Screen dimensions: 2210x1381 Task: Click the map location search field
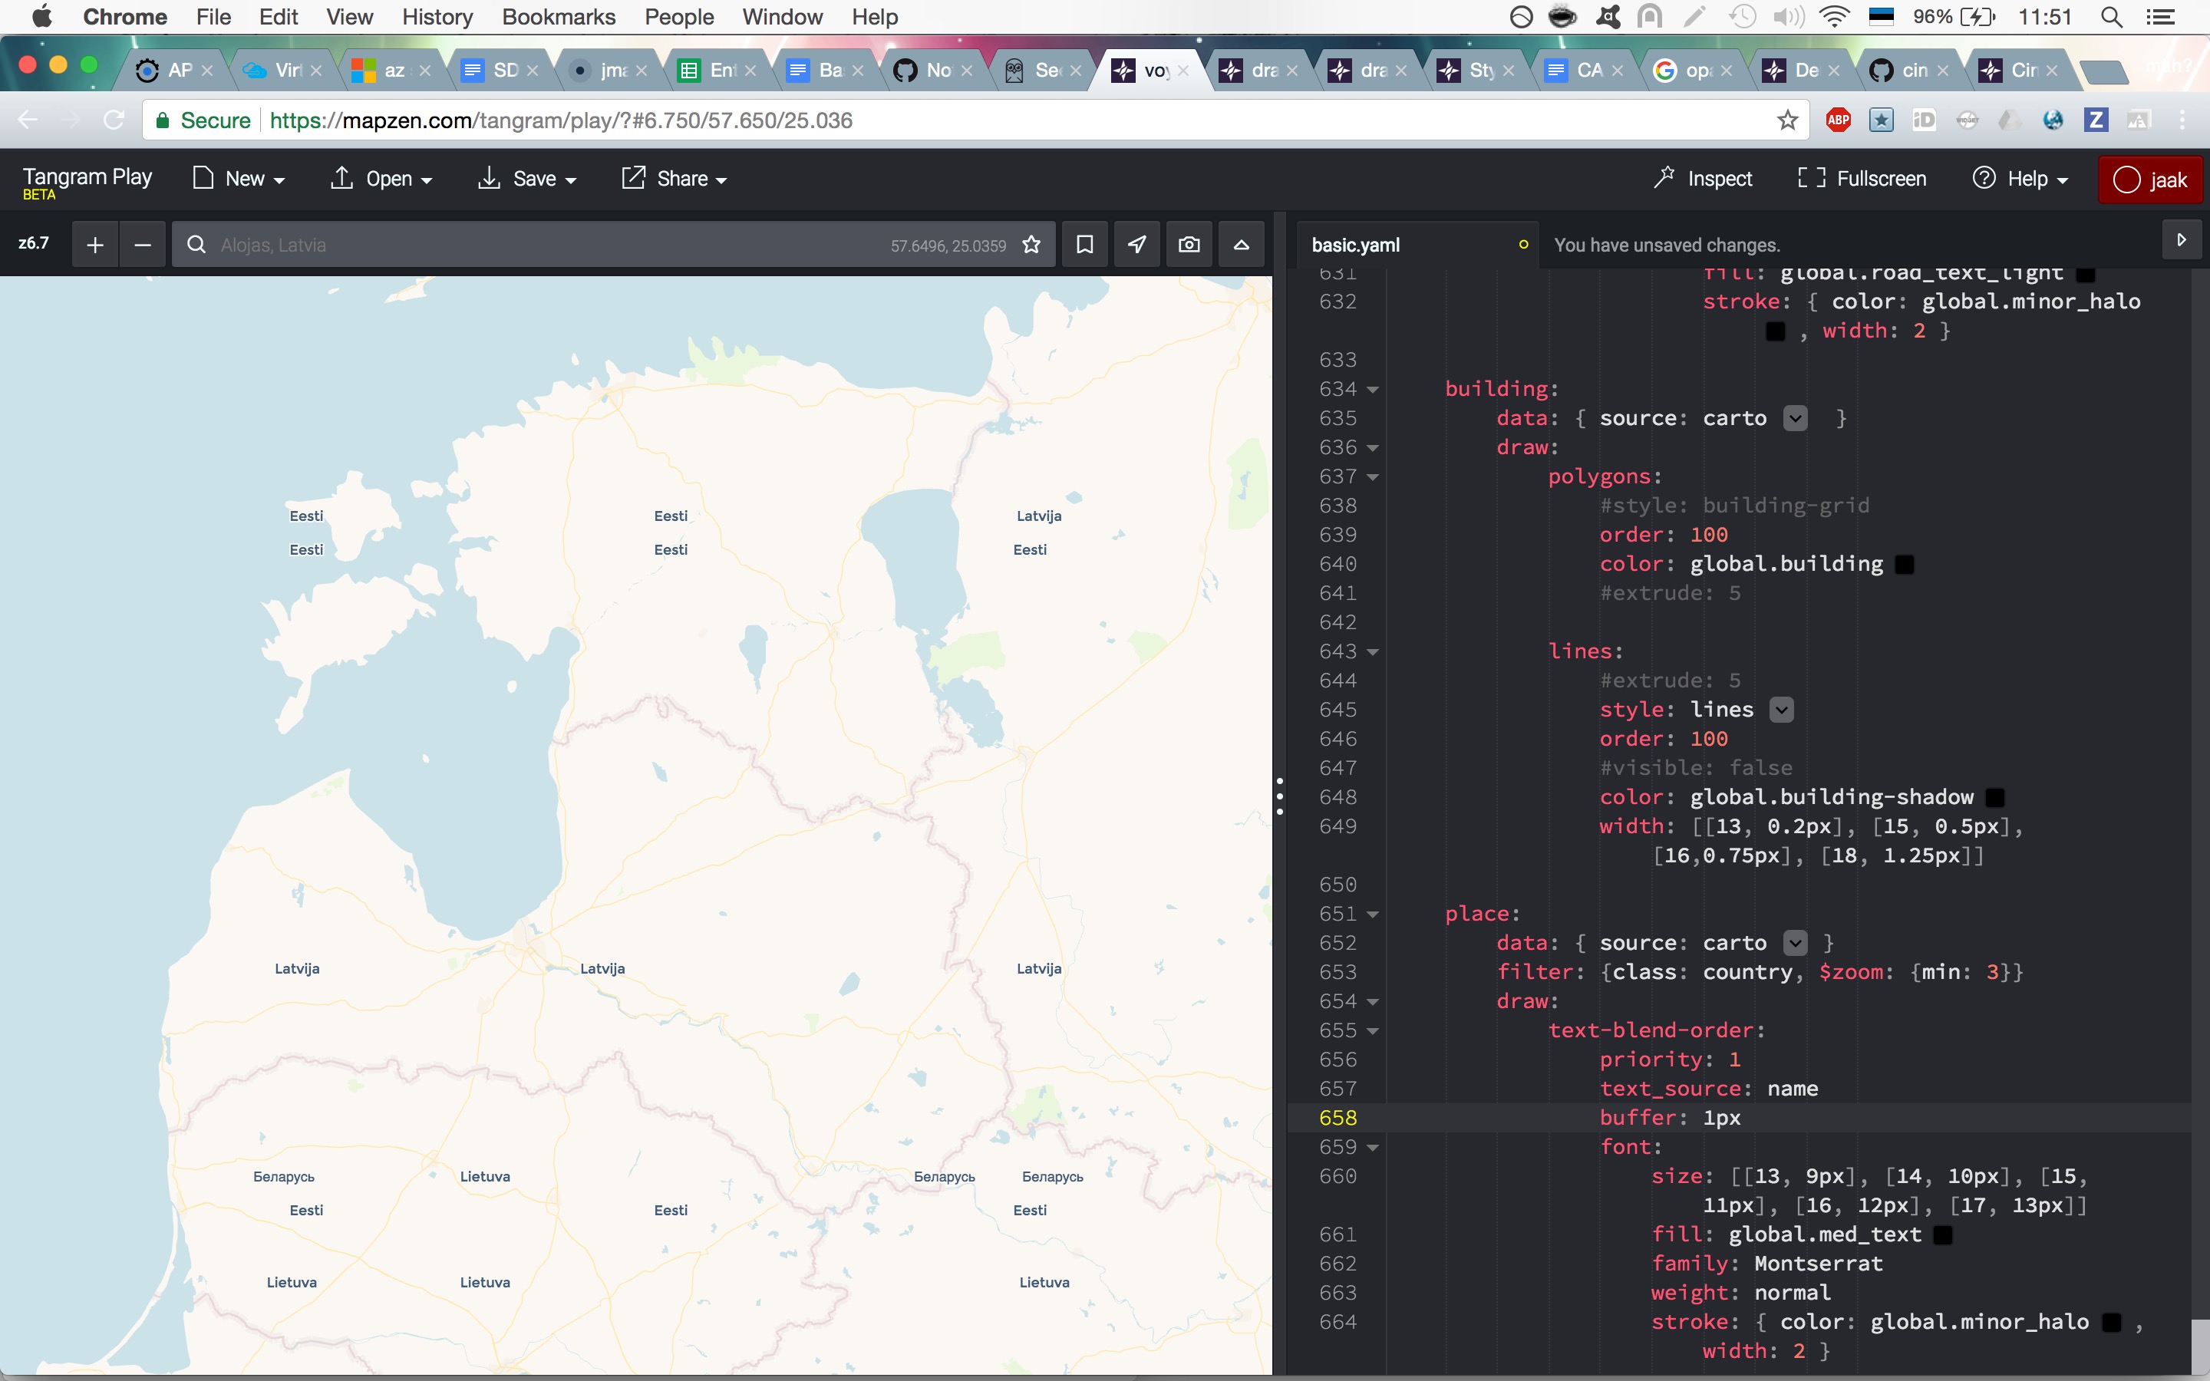pyautogui.click(x=548, y=245)
